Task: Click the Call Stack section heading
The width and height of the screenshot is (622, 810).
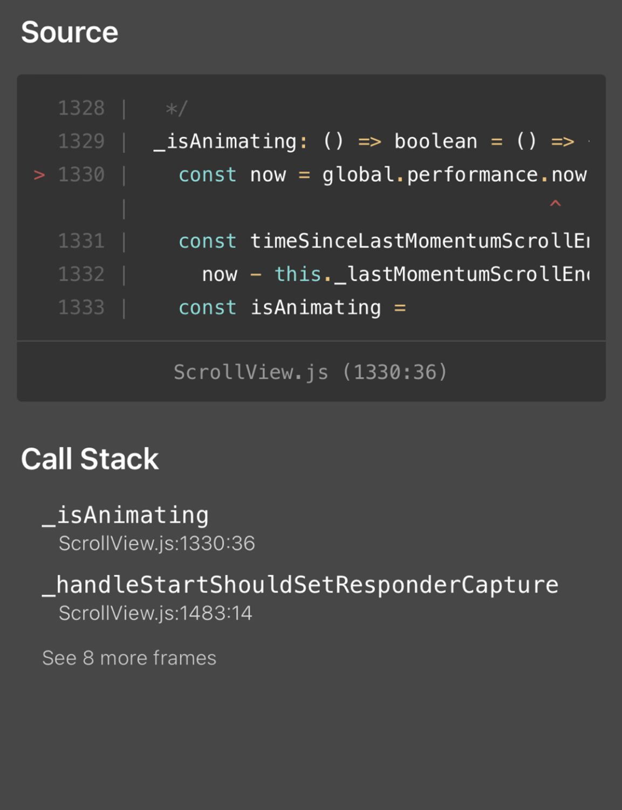Action: pyautogui.click(x=90, y=459)
